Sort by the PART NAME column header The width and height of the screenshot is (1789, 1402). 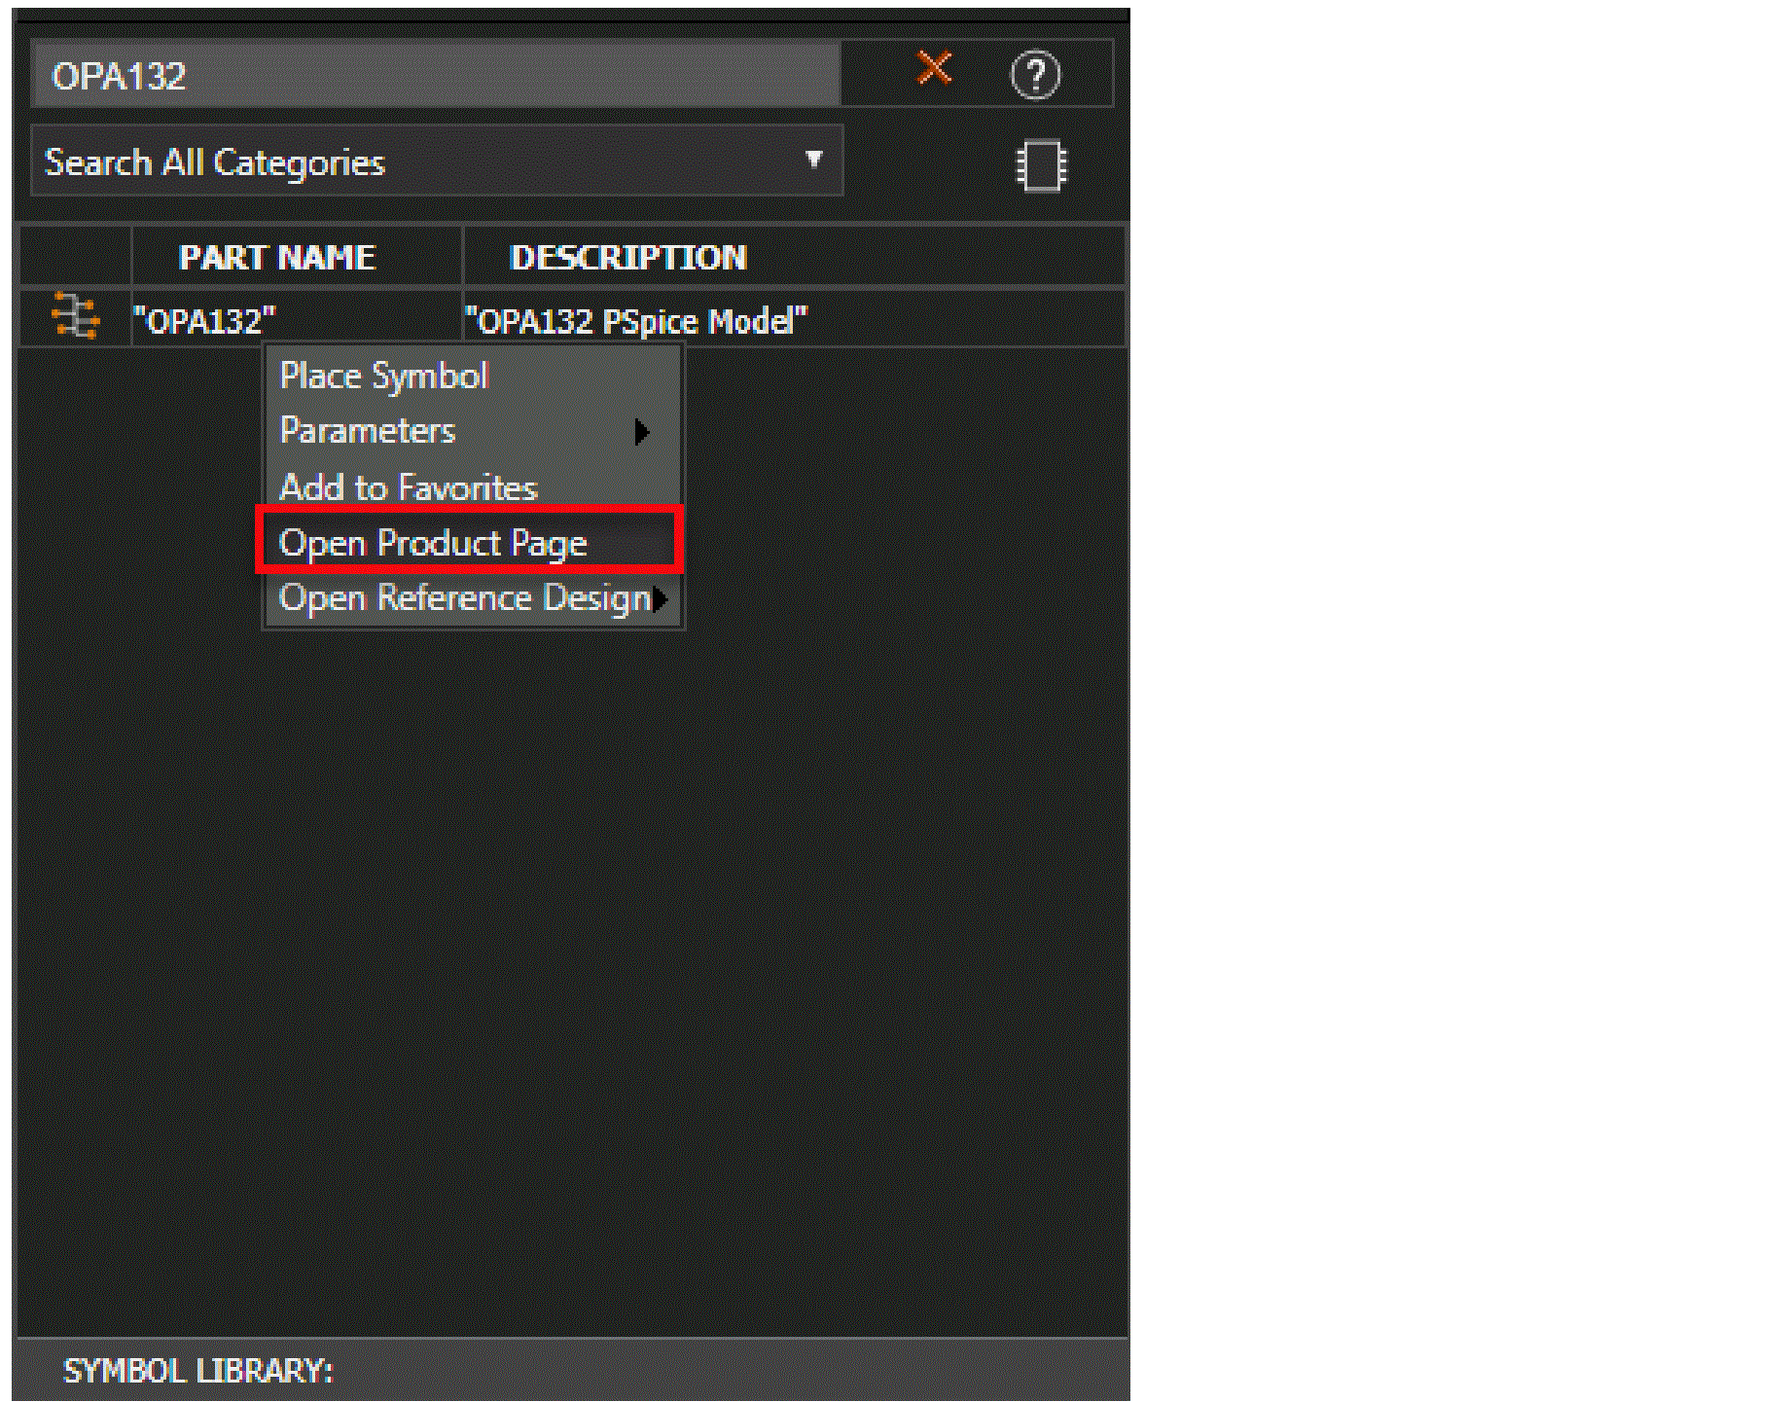tap(297, 257)
